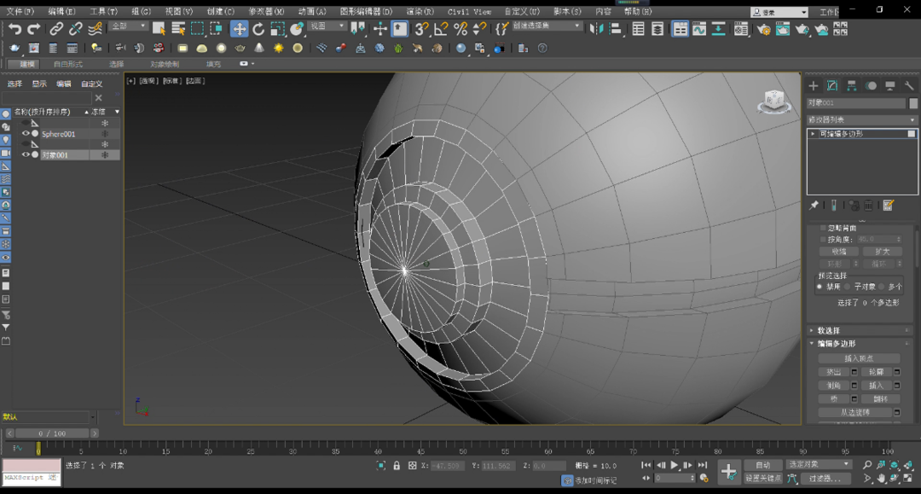Select the Move transform tool
This screenshot has width=921, height=494.
click(240, 29)
